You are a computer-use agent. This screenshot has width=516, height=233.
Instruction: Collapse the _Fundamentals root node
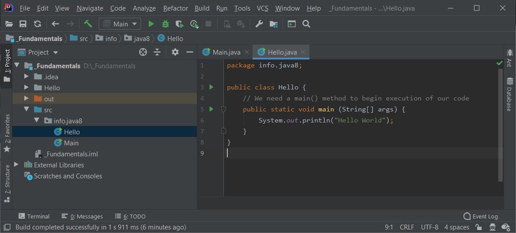[x=16, y=66]
